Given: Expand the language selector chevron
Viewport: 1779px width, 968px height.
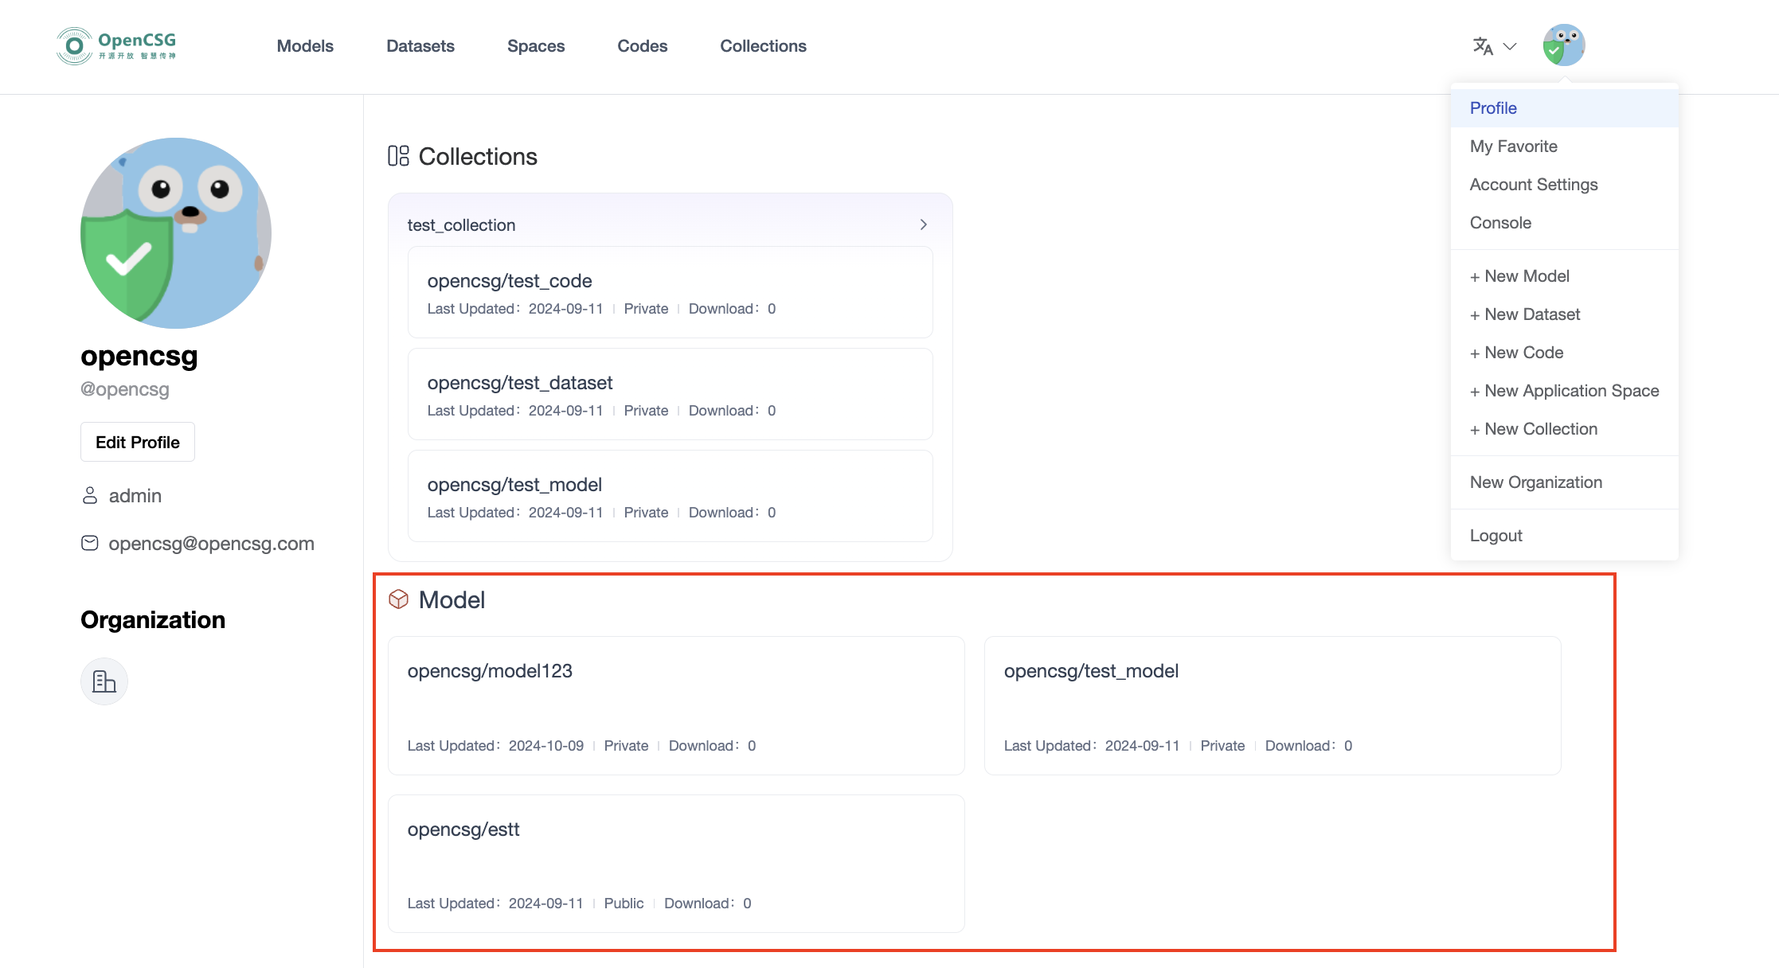Looking at the screenshot, I should point(1509,46).
